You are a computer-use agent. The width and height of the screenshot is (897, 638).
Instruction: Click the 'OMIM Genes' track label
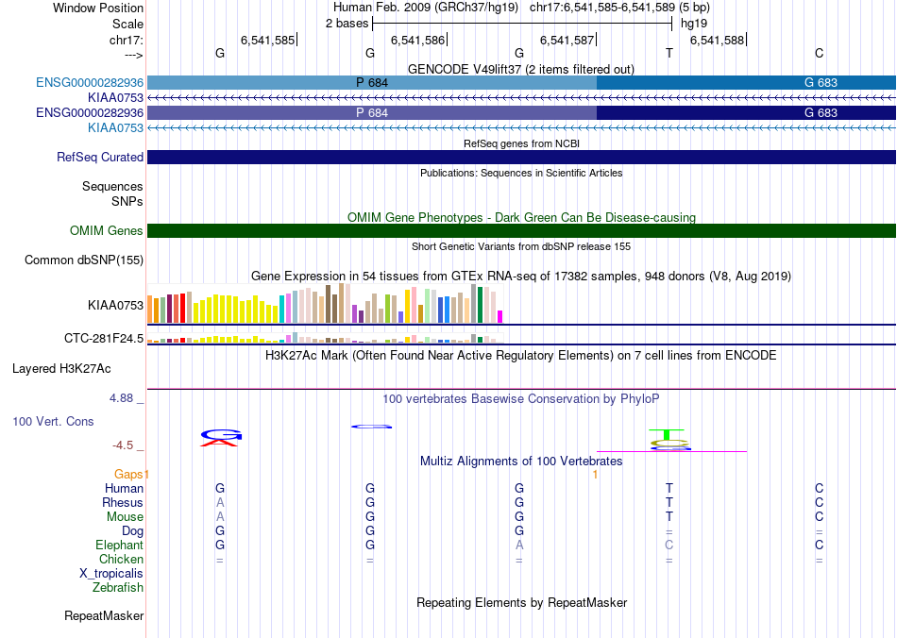coord(107,230)
